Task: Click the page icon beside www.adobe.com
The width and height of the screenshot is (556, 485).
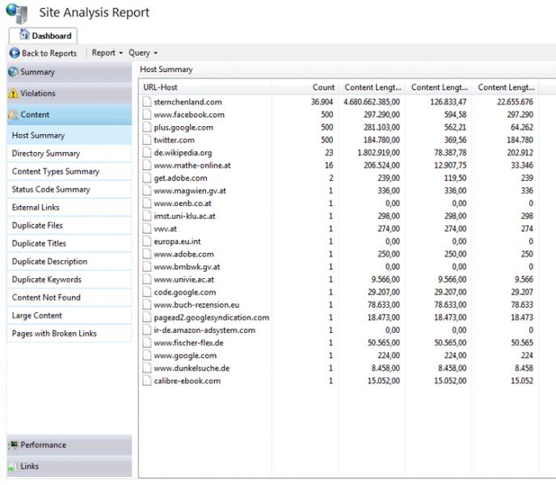Action: pyautogui.click(x=147, y=254)
